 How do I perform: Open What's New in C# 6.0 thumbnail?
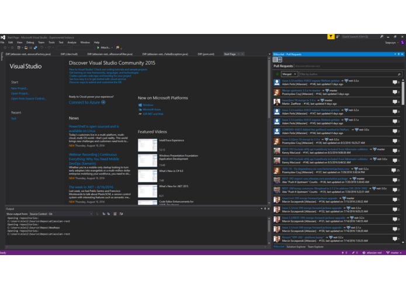point(147,176)
